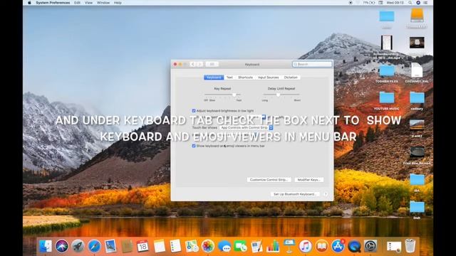Toggle Show keyboard and emoji viewers checkbox
456x256 pixels.
194,146
